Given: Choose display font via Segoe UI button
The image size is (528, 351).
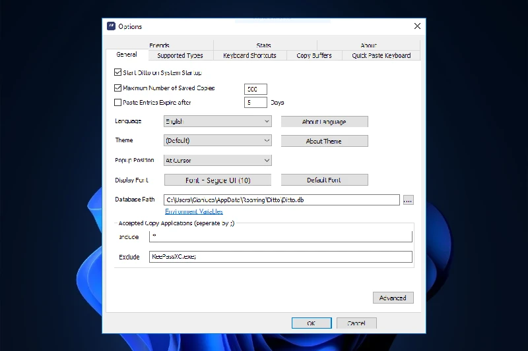Looking at the screenshot, I should (x=218, y=180).
